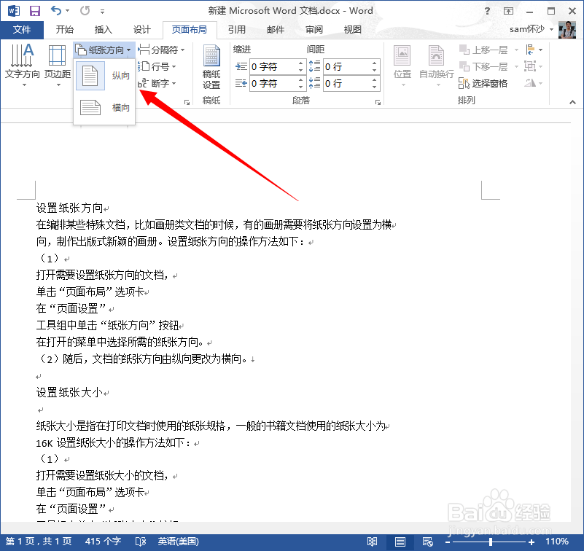Select 横向 landscape orientation
Viewport: 584px width, 551px height.
click(x=104, y=108)
